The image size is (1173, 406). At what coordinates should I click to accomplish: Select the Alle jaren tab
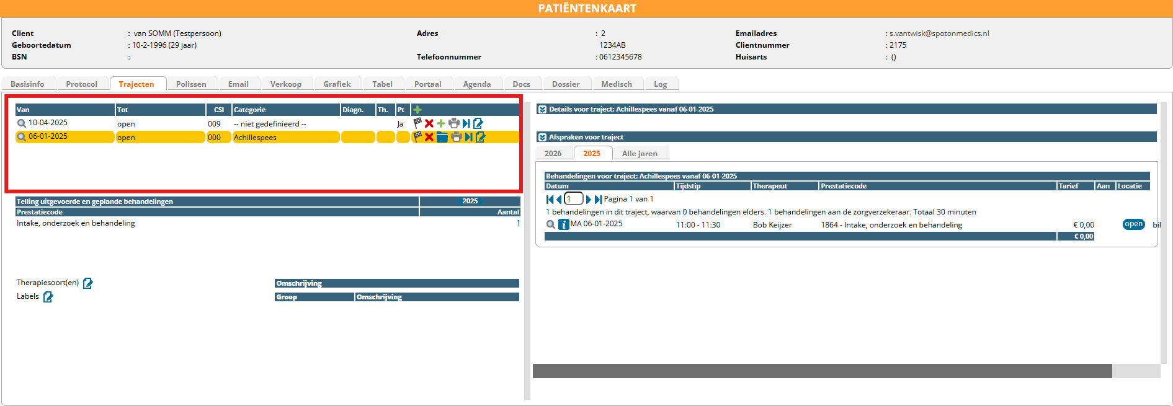coord(639,153)
